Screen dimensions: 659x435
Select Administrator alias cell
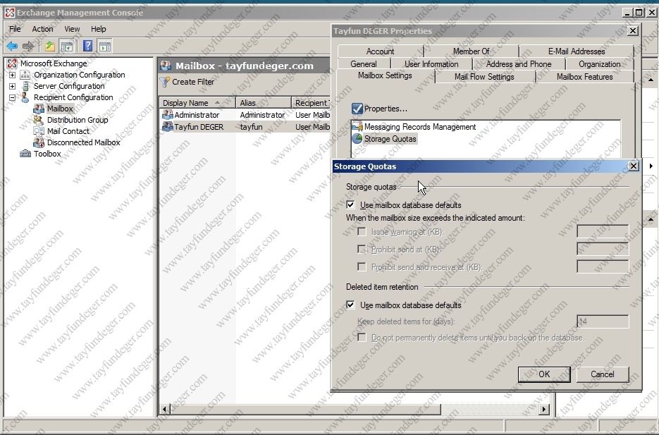click(264, 115)
